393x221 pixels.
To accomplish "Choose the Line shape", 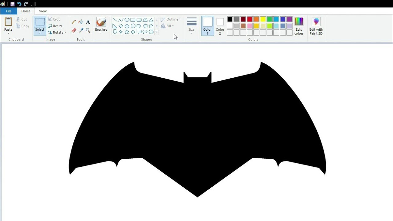I will click(x=115, y=20).
